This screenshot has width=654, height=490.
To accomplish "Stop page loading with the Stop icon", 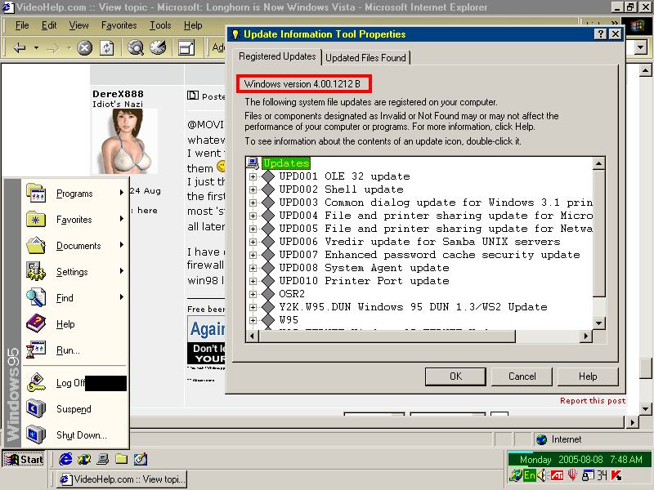I will click(85, 48).
